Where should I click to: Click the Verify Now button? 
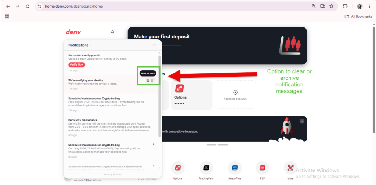tap(77, 64)
